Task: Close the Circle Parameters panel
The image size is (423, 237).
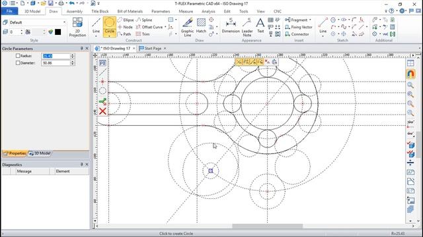Action: (87, 48)
